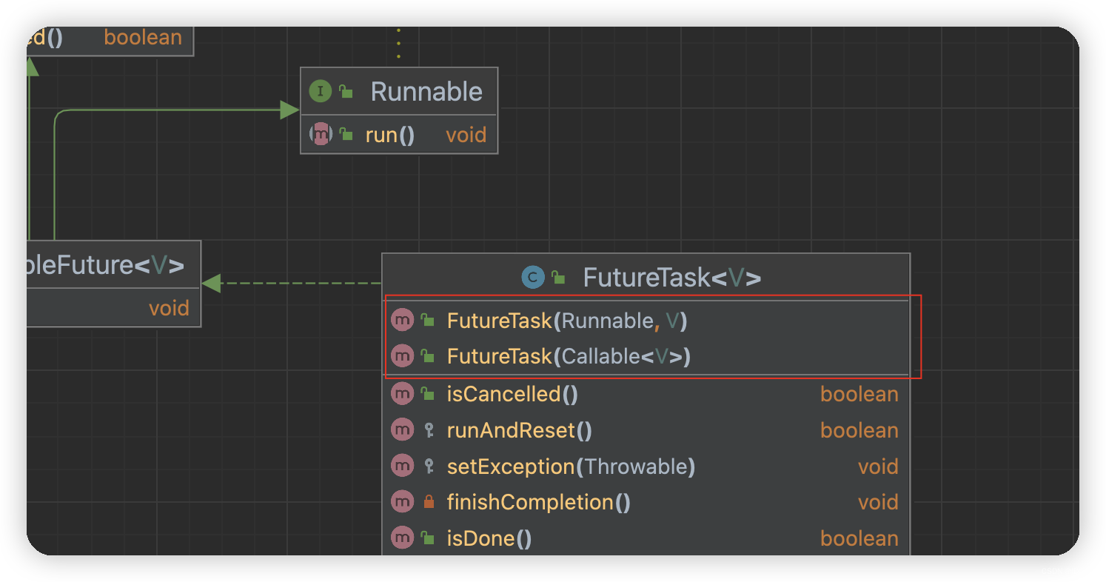1106x582 pixels.
Task: Click the method icon of isCancelled()
Action: point(402,394)
